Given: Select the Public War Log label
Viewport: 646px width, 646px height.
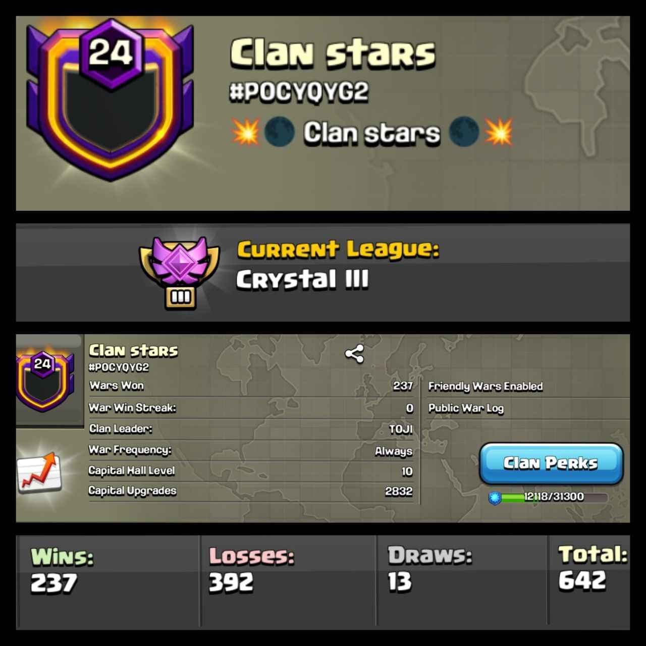Looking at the screenshot, I should (466, 408).
